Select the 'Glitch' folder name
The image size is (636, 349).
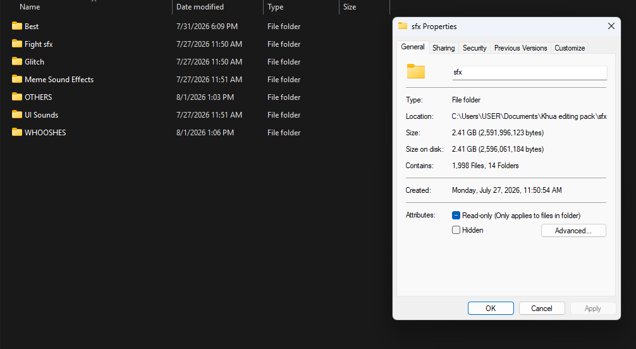(35, 62)
